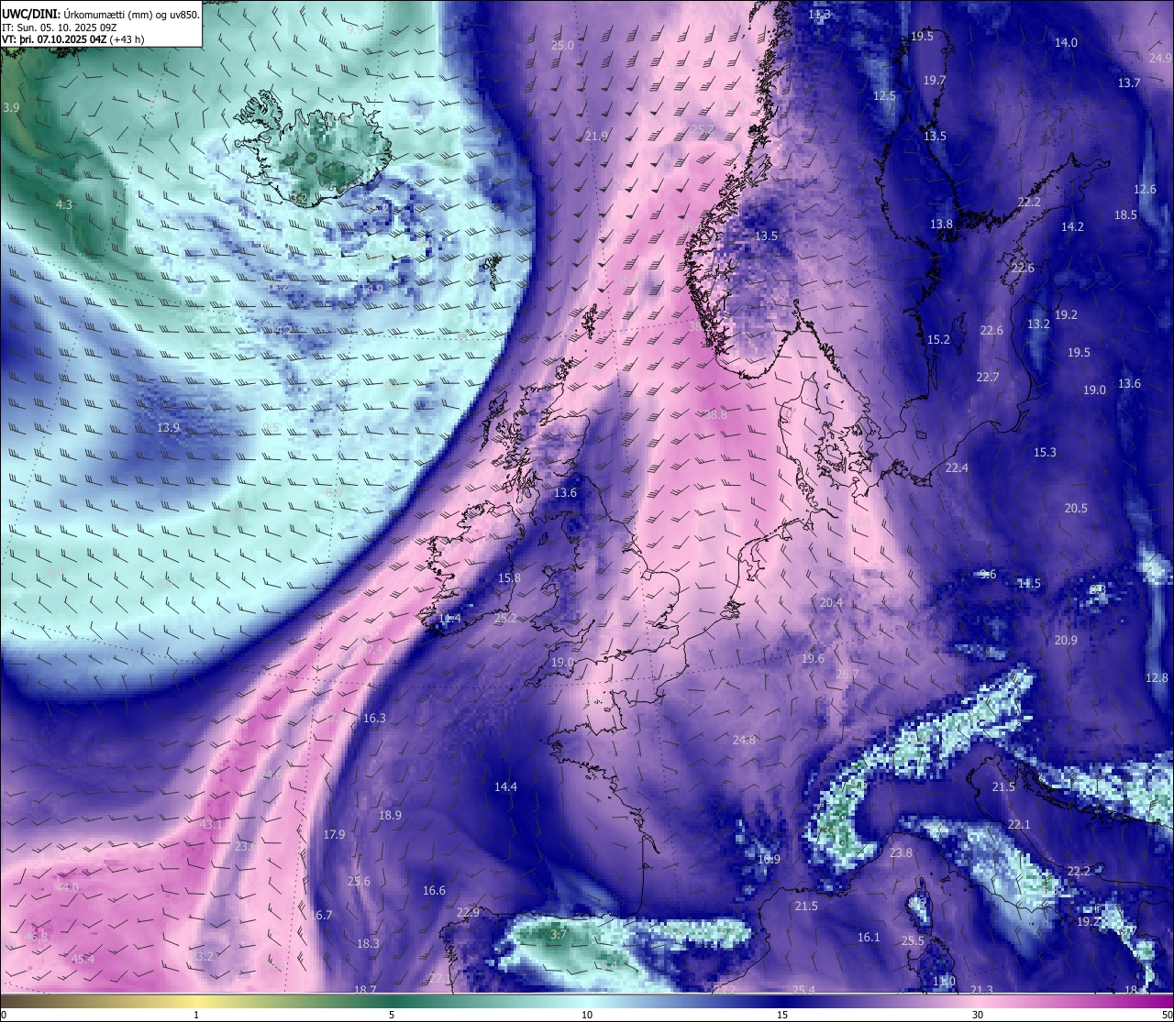
Task: Click the map value "22.7"
Action: (988, 378)
